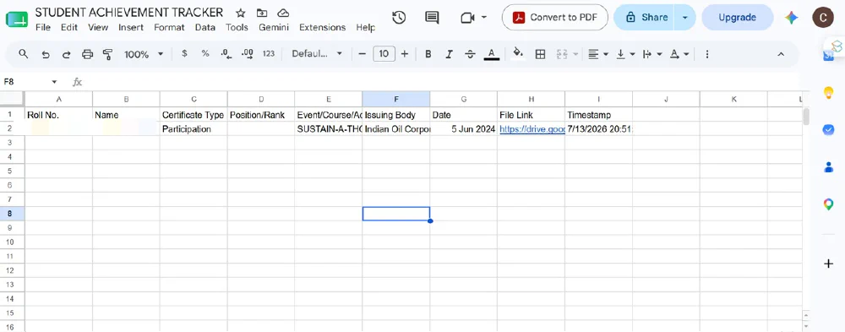Open Contacts in side panel
The height and width of the screenshot is (332, 845).
tap(829, 167)
